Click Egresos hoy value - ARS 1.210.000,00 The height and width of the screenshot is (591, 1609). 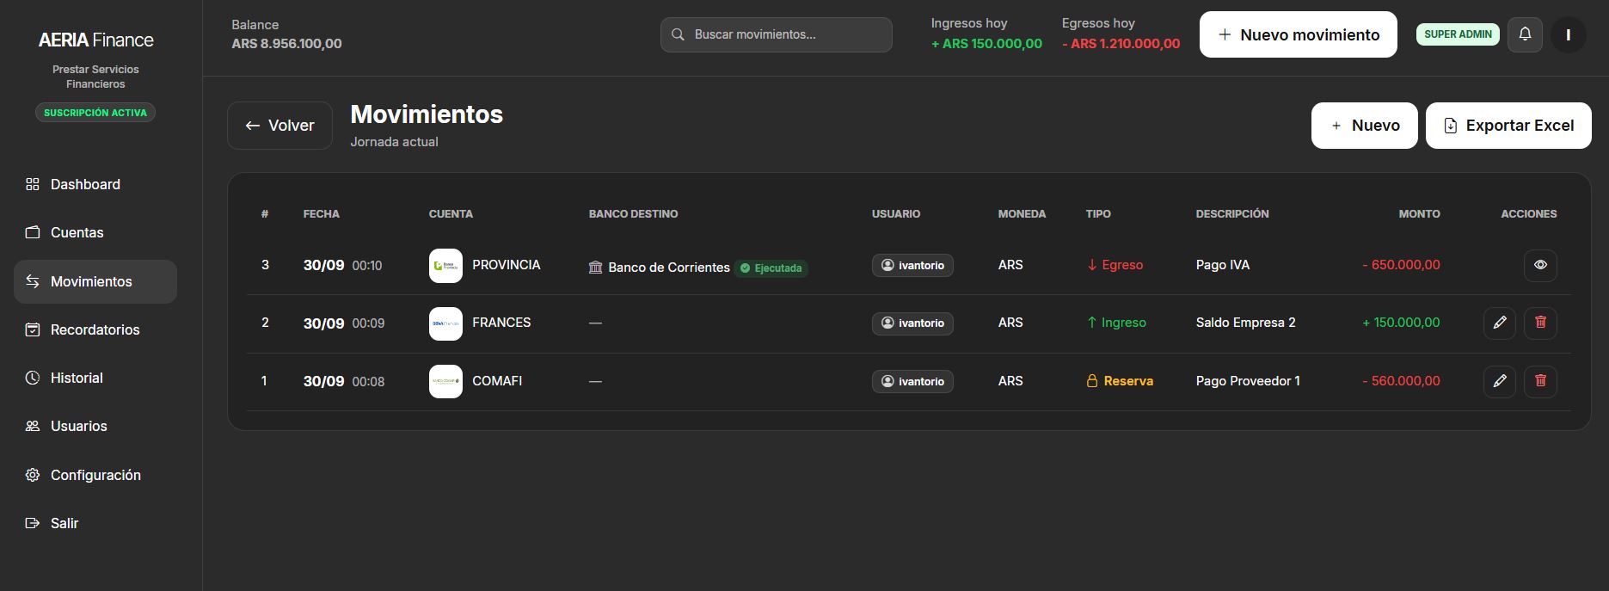[1121, 44]
